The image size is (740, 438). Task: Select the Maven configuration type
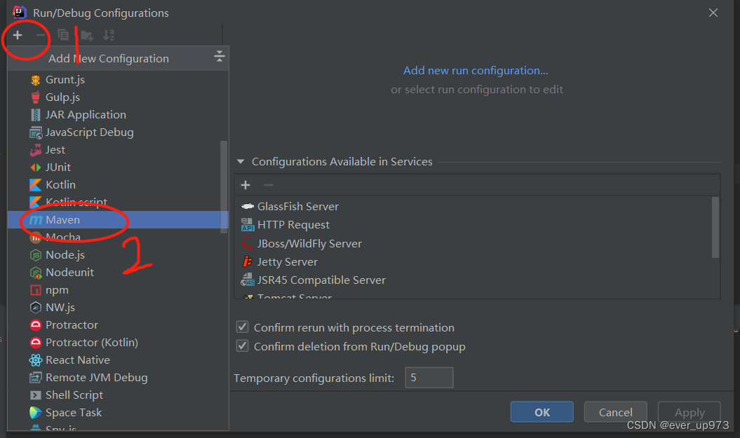[118, 220]
